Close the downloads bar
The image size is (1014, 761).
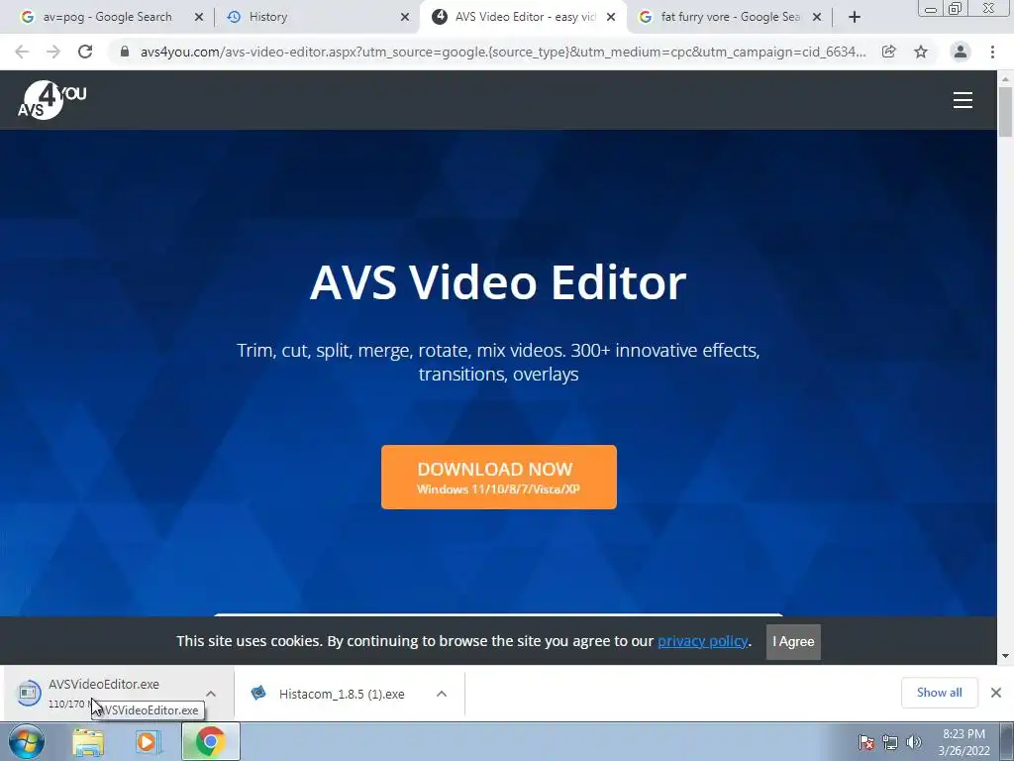996,693
